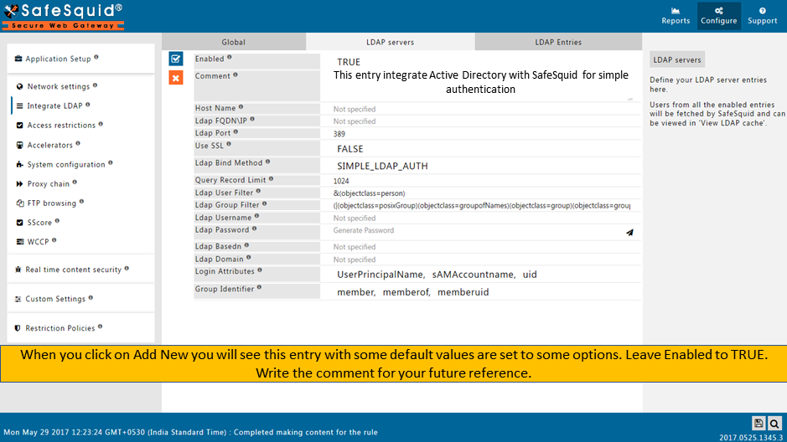This screenshot has height=442, width=787.
Task: Expand the Real time content security section
Action: coord(74,270)
